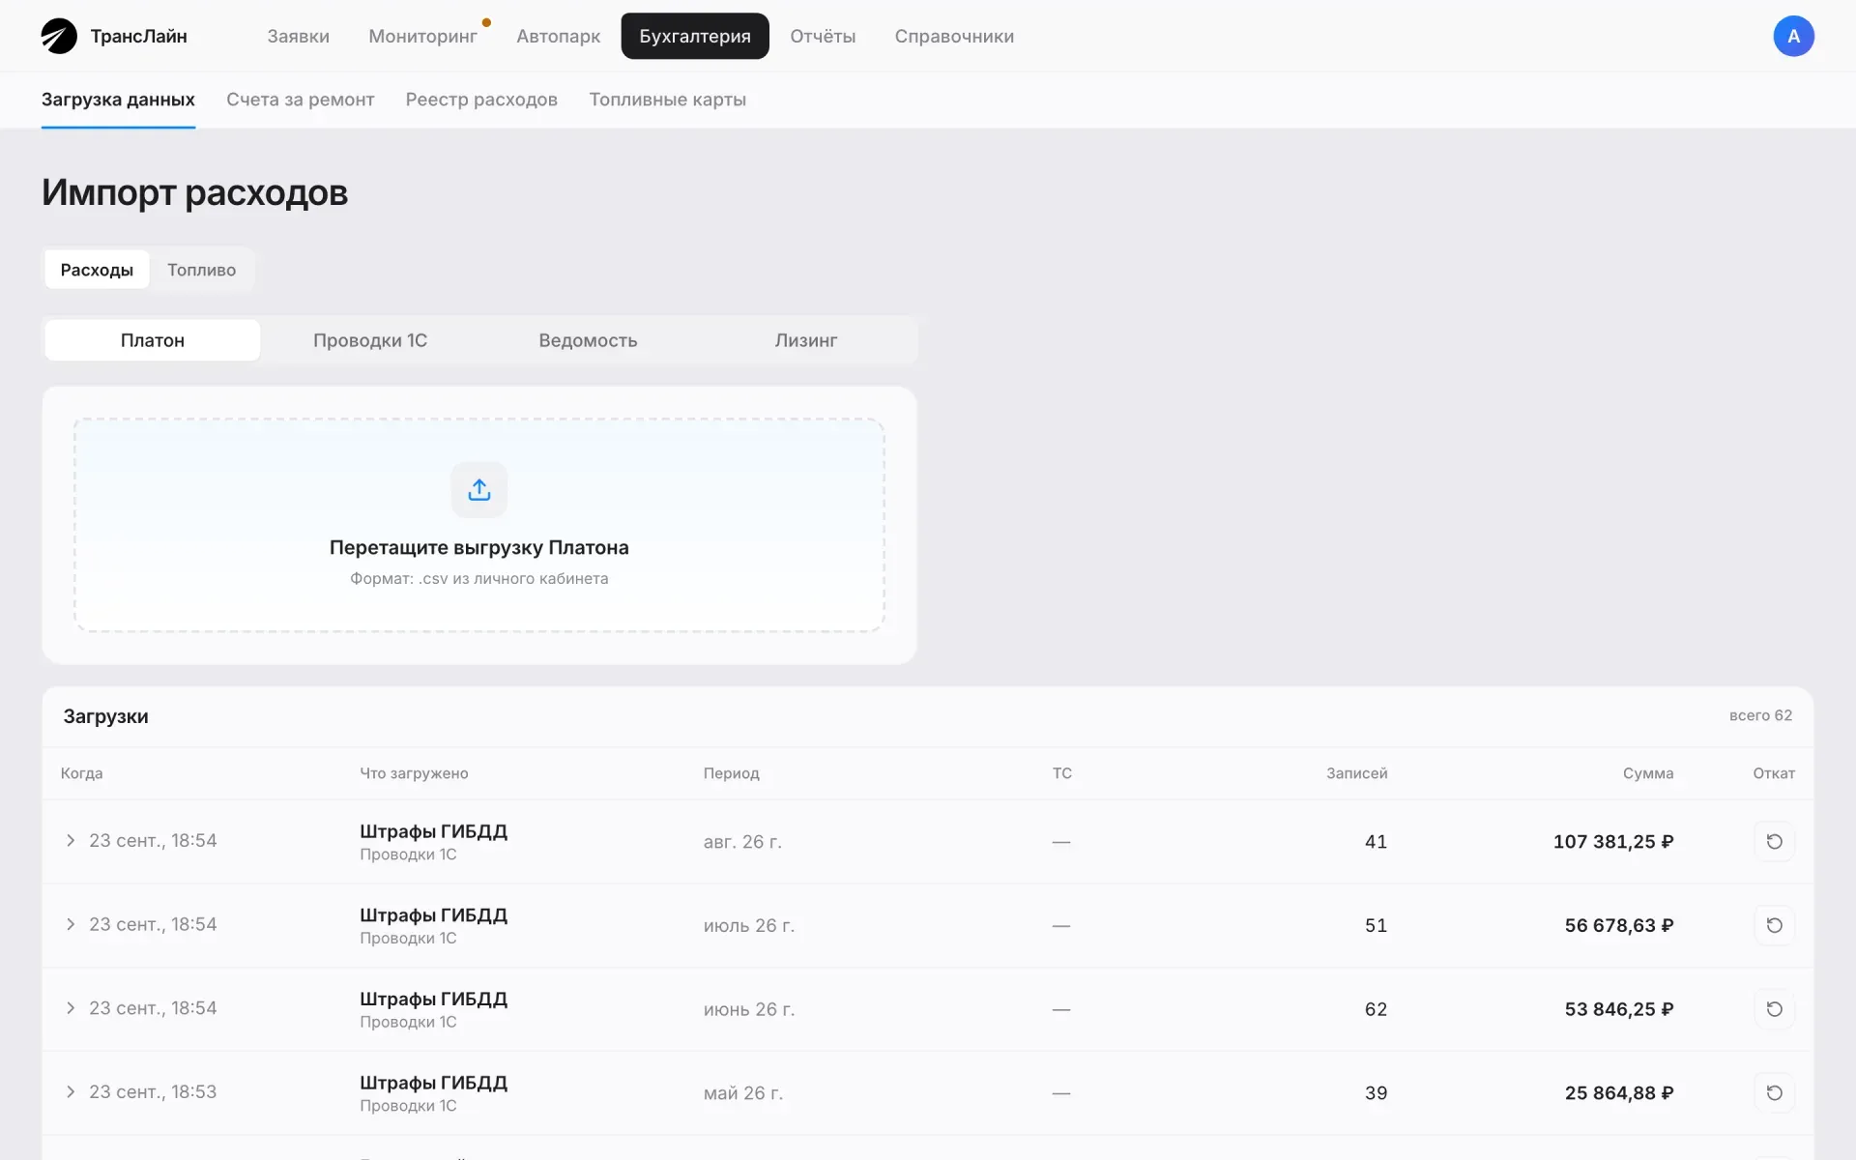Screen dimensions: 1856x1160
Task: Open the Отчёты section
Action: (x=823, y=36)
